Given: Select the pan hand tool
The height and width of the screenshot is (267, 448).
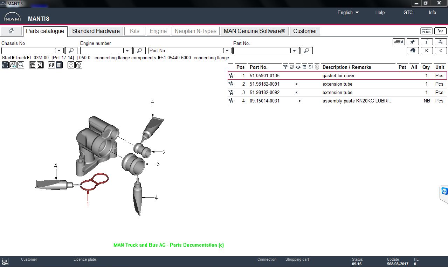Looking at the screenshot, I should 5,65.
